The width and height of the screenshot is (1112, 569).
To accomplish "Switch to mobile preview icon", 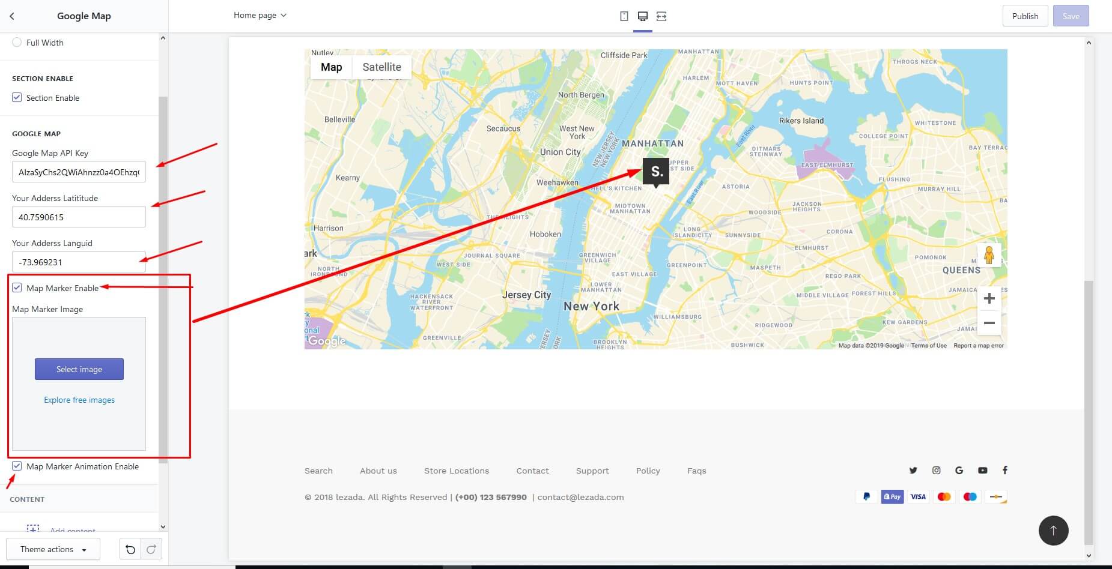I will point(624,16).
